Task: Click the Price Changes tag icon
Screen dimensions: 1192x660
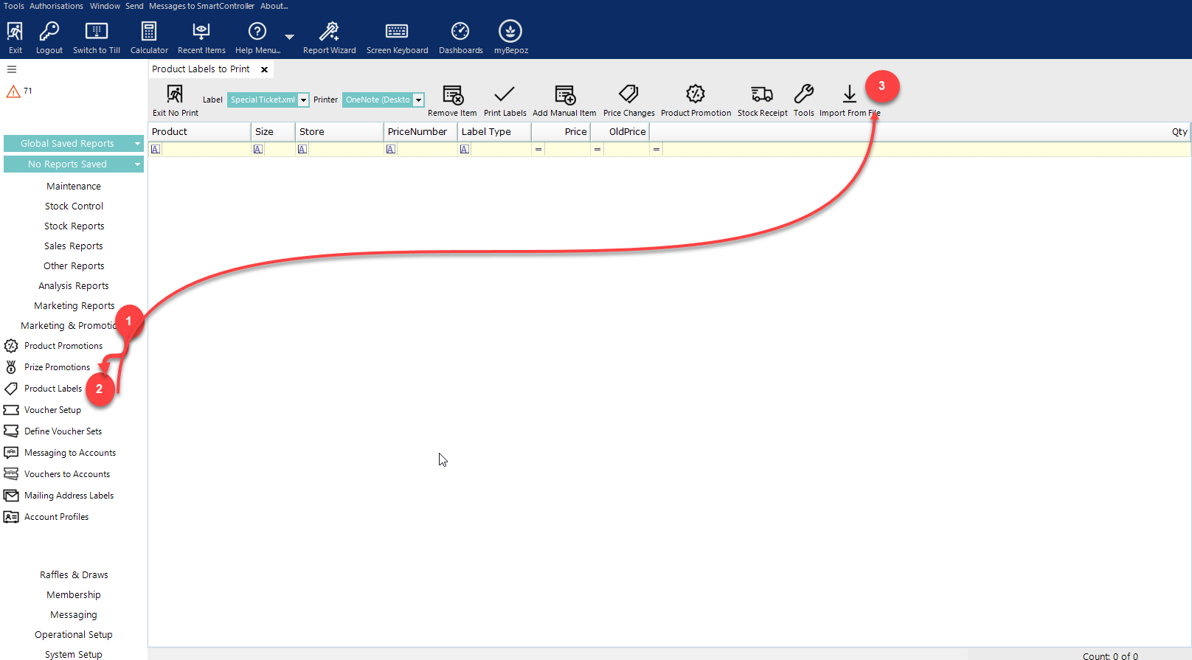Action: pos(628,94)
